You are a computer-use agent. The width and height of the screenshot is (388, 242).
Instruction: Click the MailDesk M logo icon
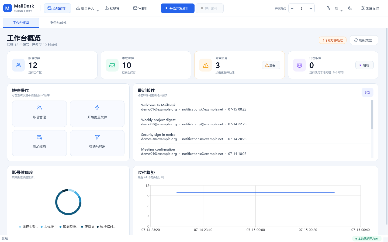tap(8, 8)
